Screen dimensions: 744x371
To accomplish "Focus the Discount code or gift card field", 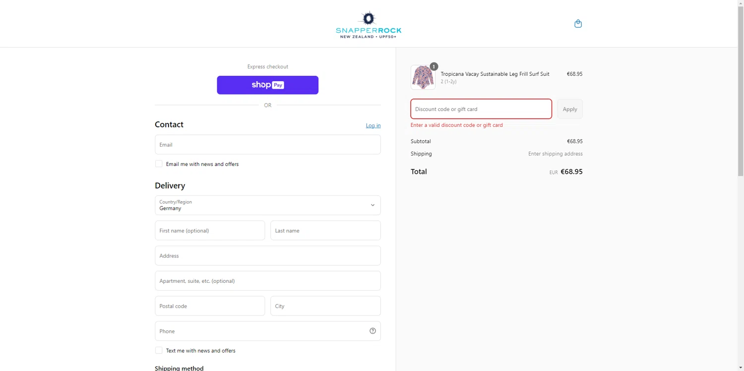I will [x=481, y=109].
